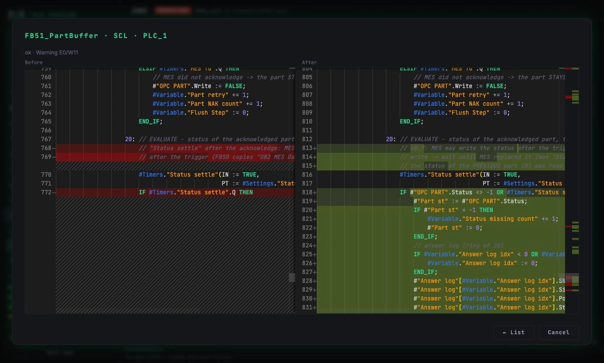Click the addition marker on After line 813
Screen dimensions: 604x363
click(315, 148)
